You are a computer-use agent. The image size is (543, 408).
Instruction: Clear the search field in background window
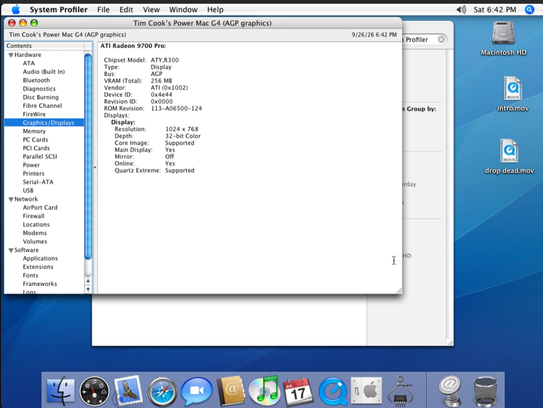441,40
